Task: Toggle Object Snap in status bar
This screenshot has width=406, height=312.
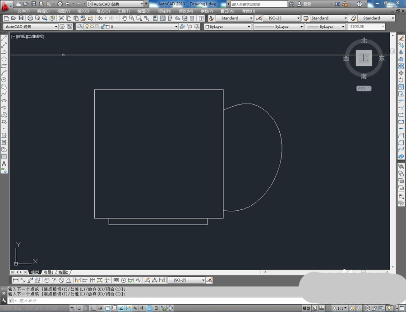Action: [x=107, y=308]
